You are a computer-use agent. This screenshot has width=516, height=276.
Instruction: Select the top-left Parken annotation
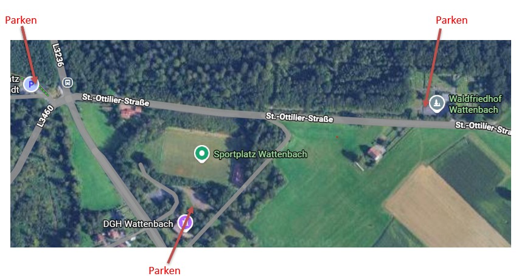point(21,21)
